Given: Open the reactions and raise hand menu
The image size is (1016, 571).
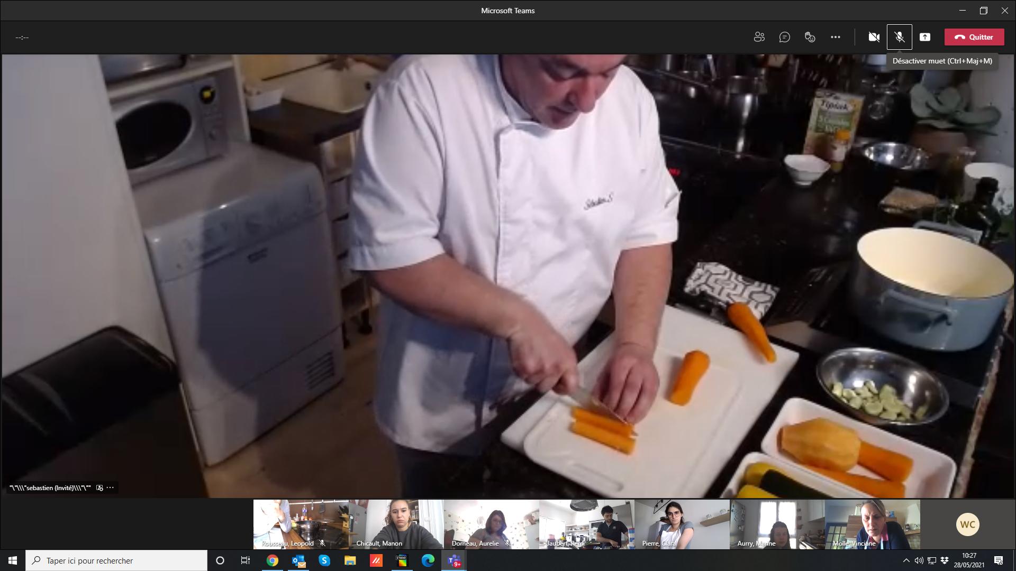Looking at the screenshot, I should point(810,37).
